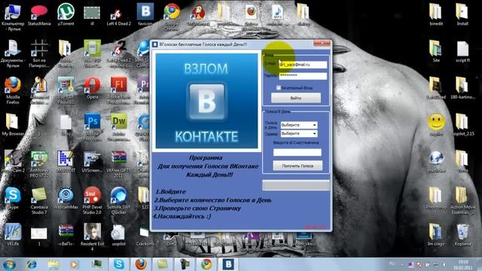This screenshot has height=271, width=482.
Task: Switch to Firefox in the taskbar
Action: [x=141, y=264]
